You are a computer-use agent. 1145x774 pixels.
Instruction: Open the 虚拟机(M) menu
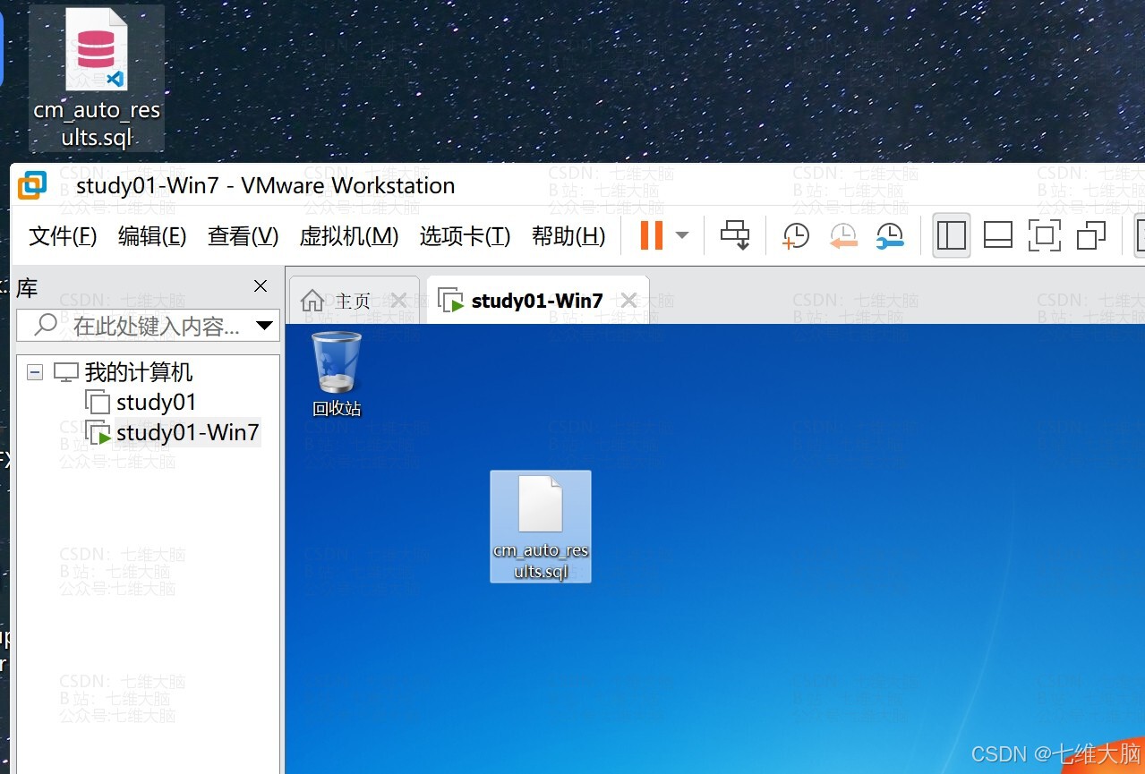point(349,236)
